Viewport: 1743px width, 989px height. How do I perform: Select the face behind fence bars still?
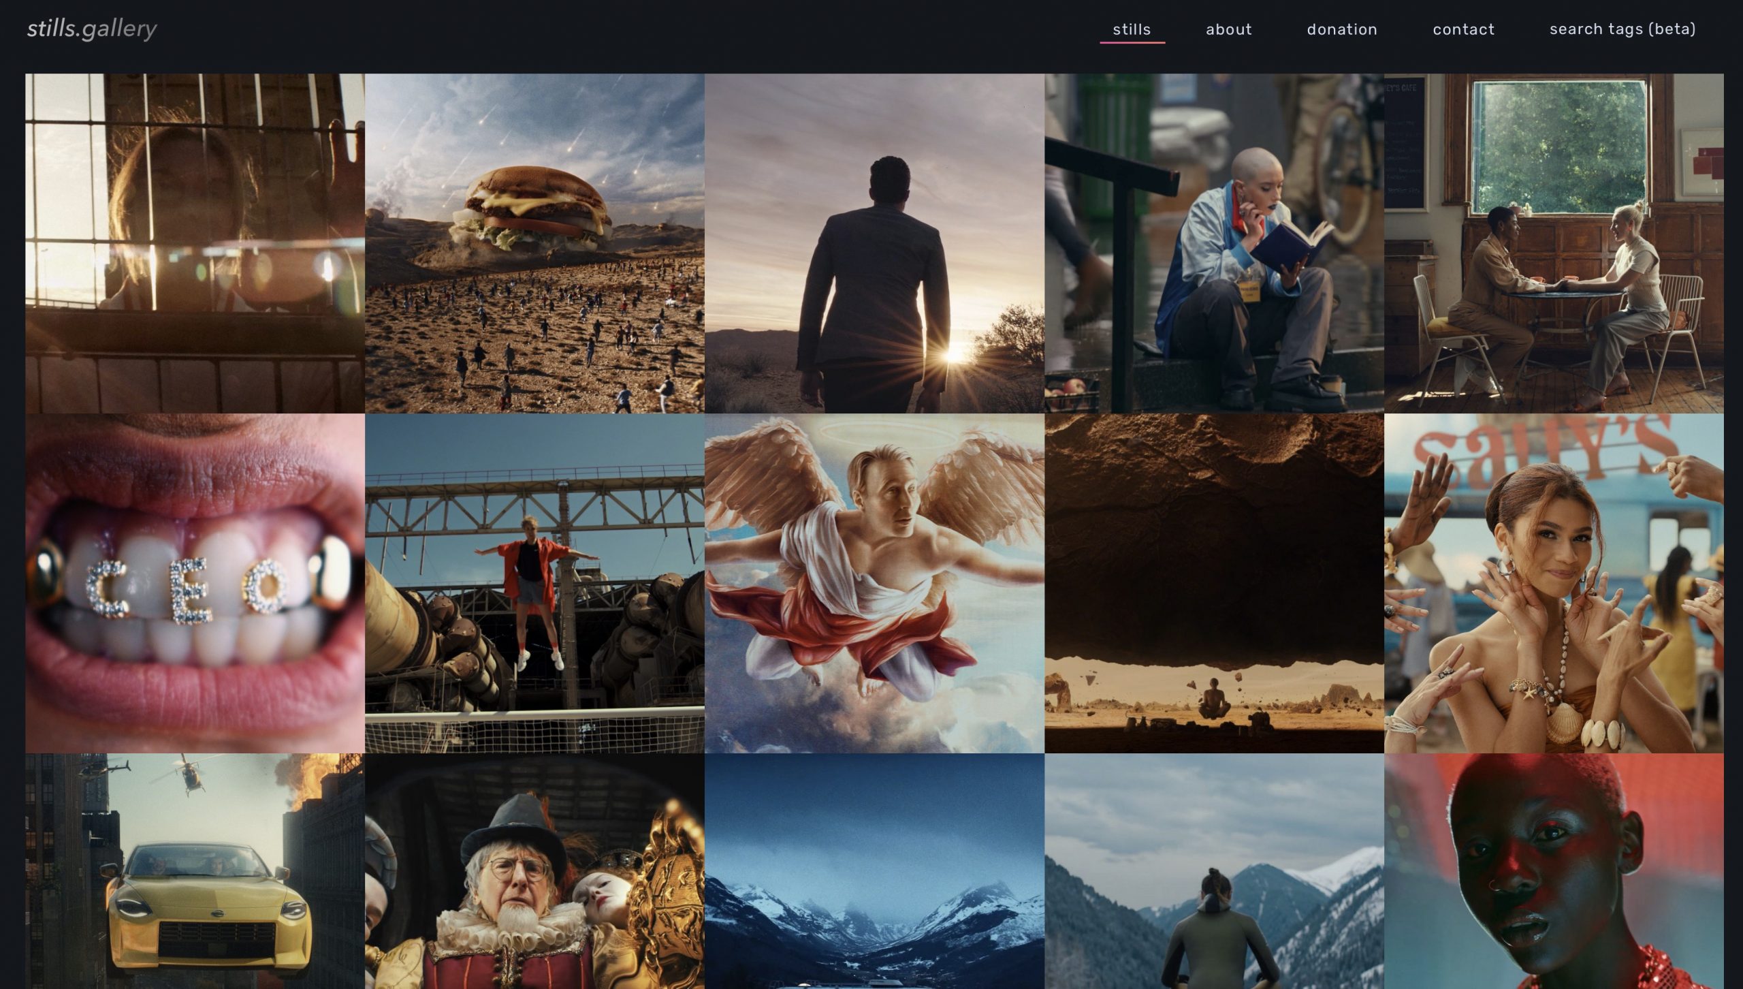pos(195,243)
